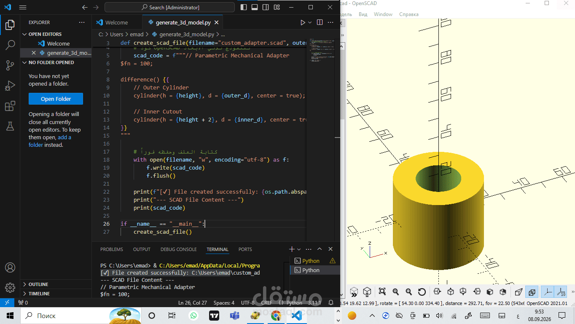This screenshot has width=575, height=324.
Task: Open the Accounts menu icon
Action: (x=10, y=267)
